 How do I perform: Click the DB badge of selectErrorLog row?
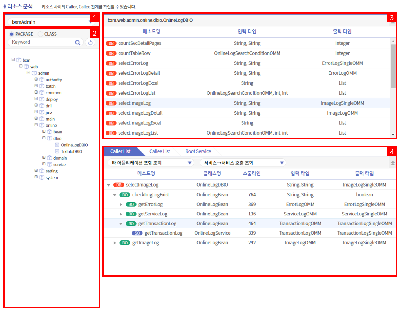click(x=111, y=63)
